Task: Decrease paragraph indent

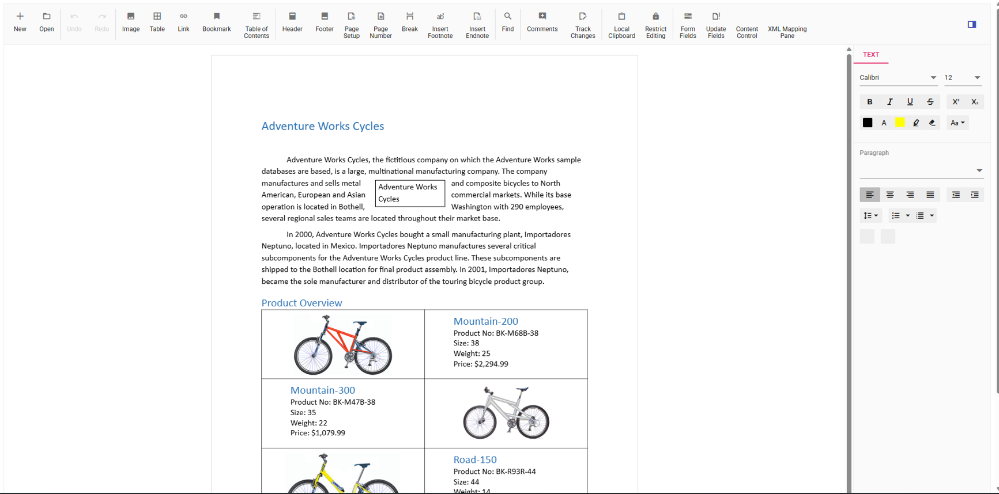Action: 956,195
